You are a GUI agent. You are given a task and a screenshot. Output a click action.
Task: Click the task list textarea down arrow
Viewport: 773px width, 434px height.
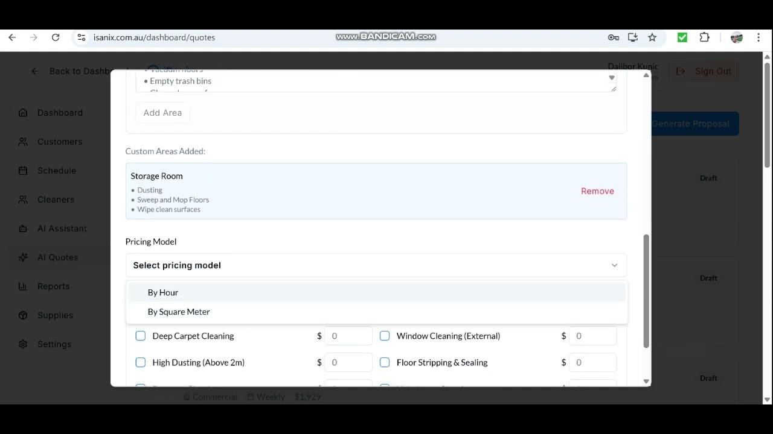tap(612, 78)
